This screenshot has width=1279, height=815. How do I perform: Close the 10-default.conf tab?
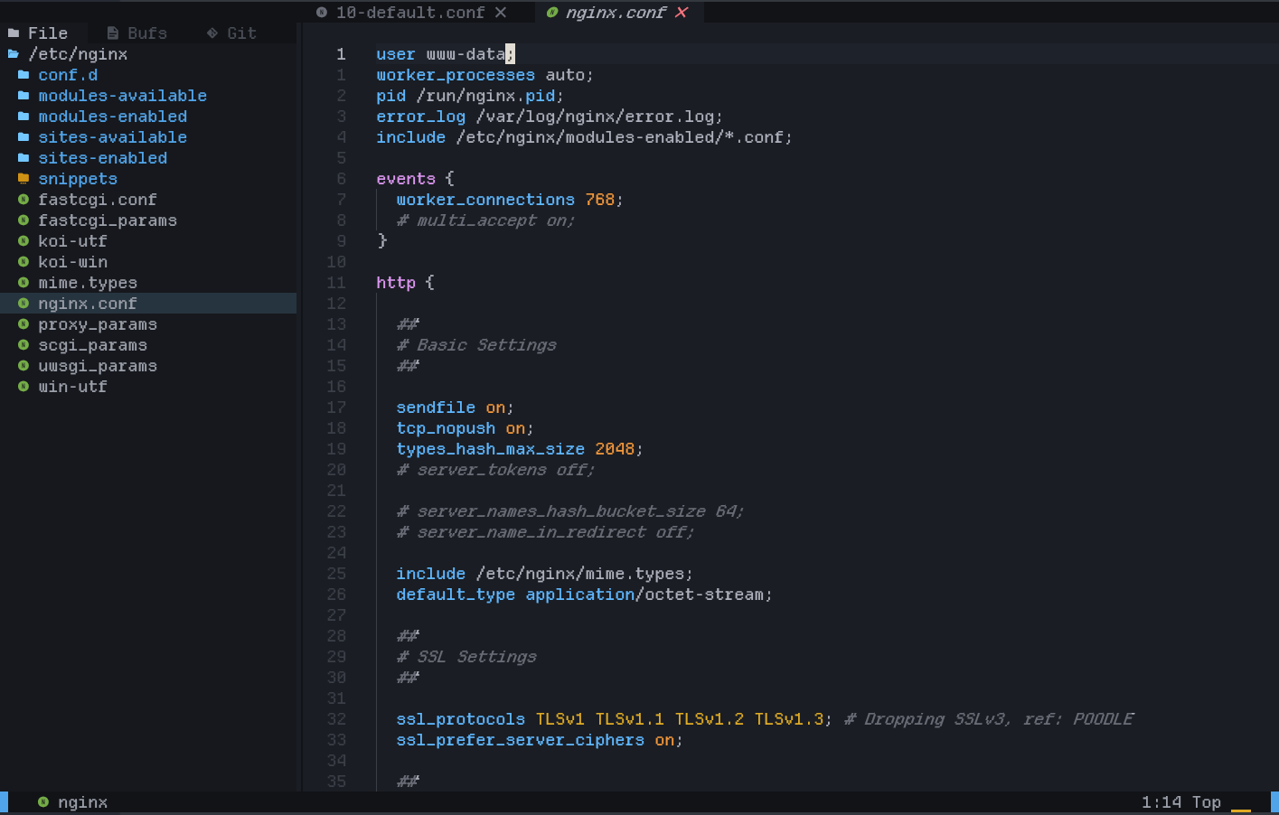coord(501,13)
